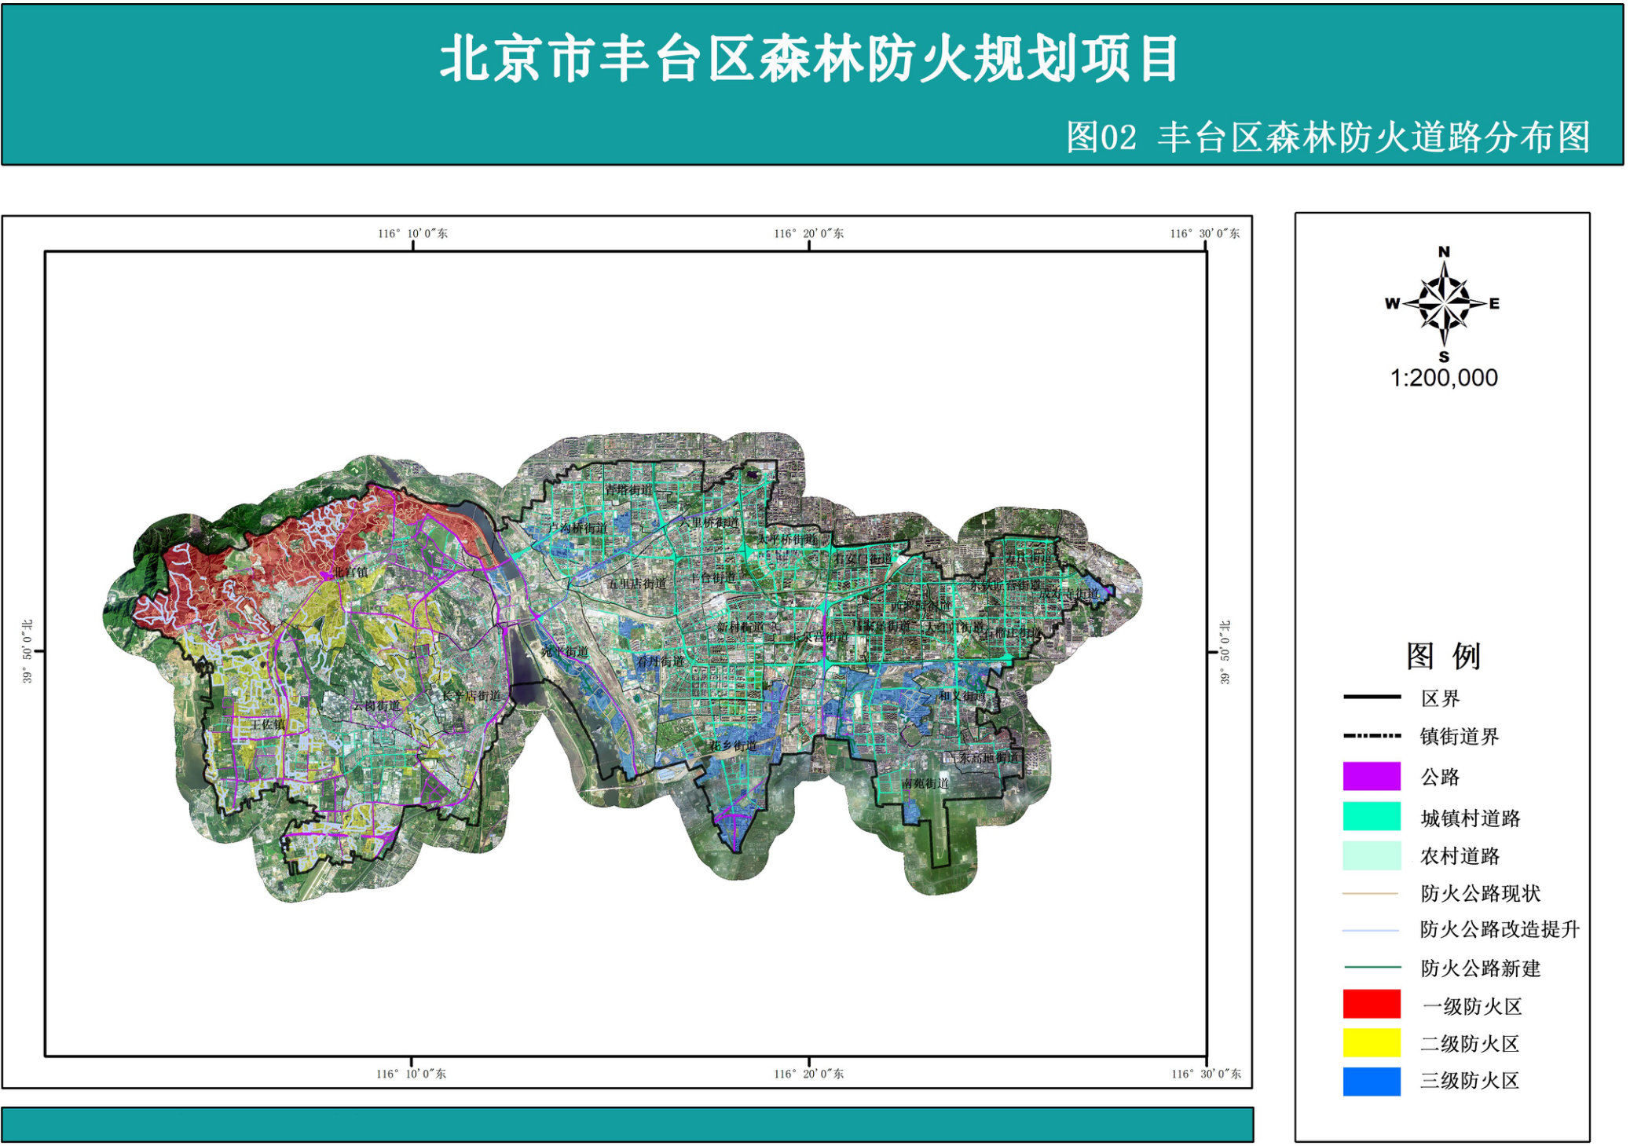Click the subtitle 图02 丰台区森林防火道路分布图

pyautogui.click(x=1328, y=137)
